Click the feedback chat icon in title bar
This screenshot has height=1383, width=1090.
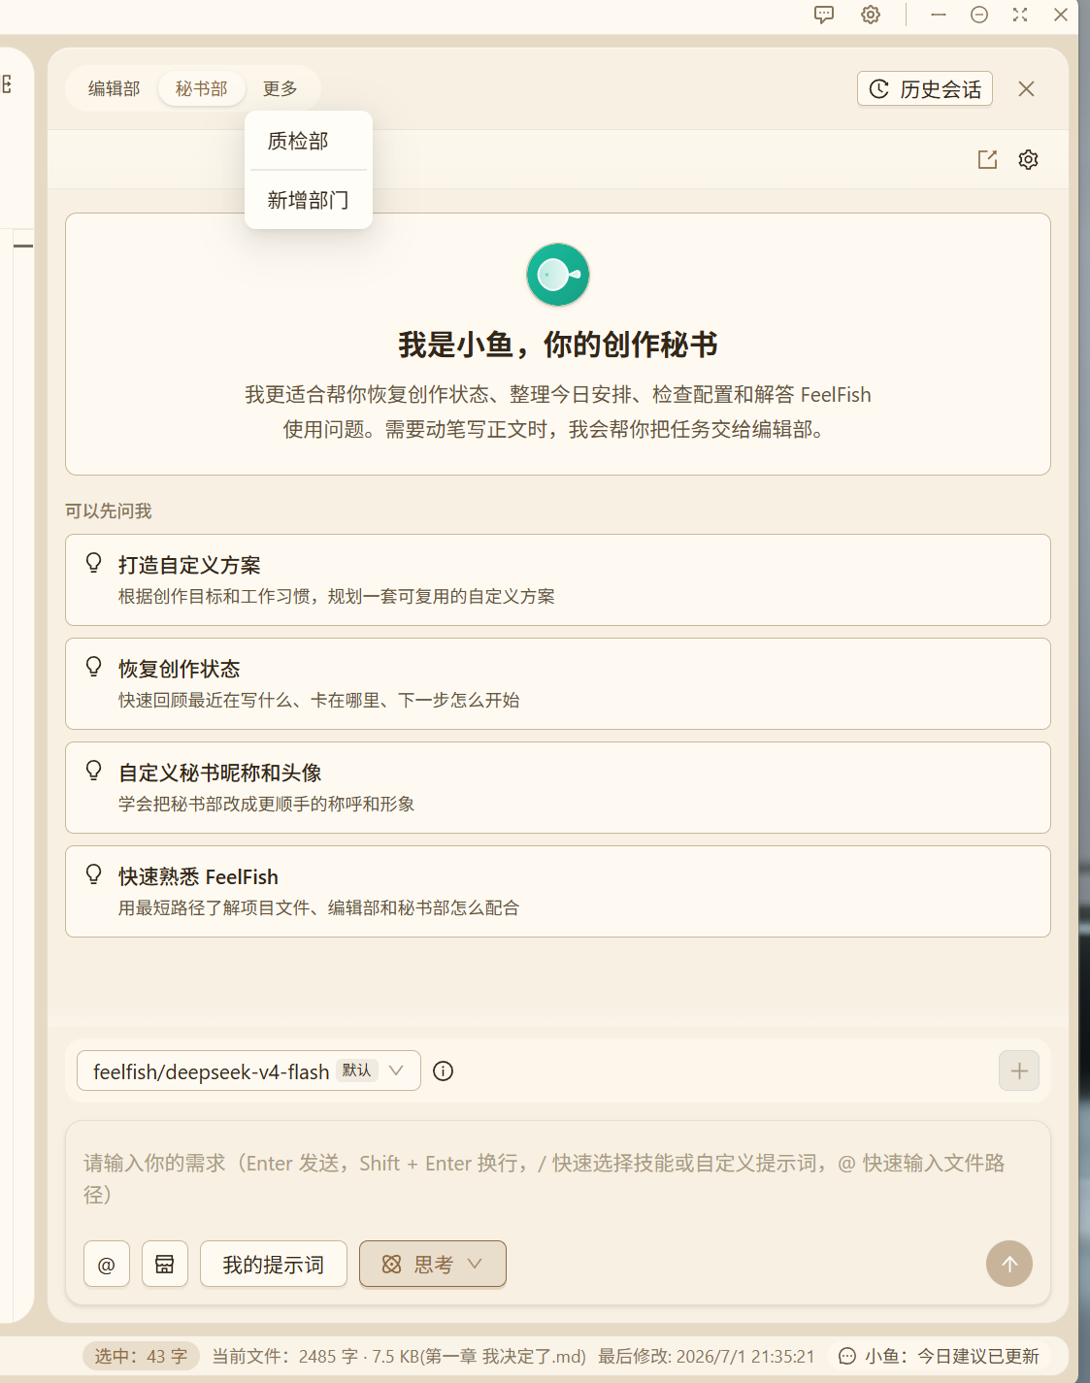(x=824, y=15)
